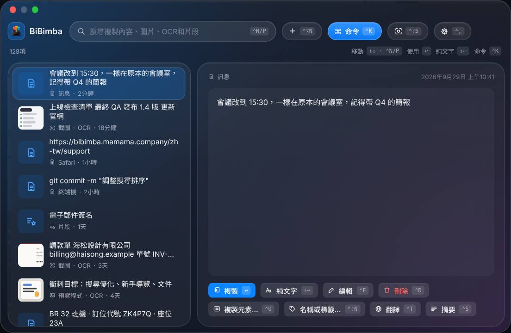Click the command symbol icon in 命令 button
Screen dimensions: 511x333
(x=338, y=31)
